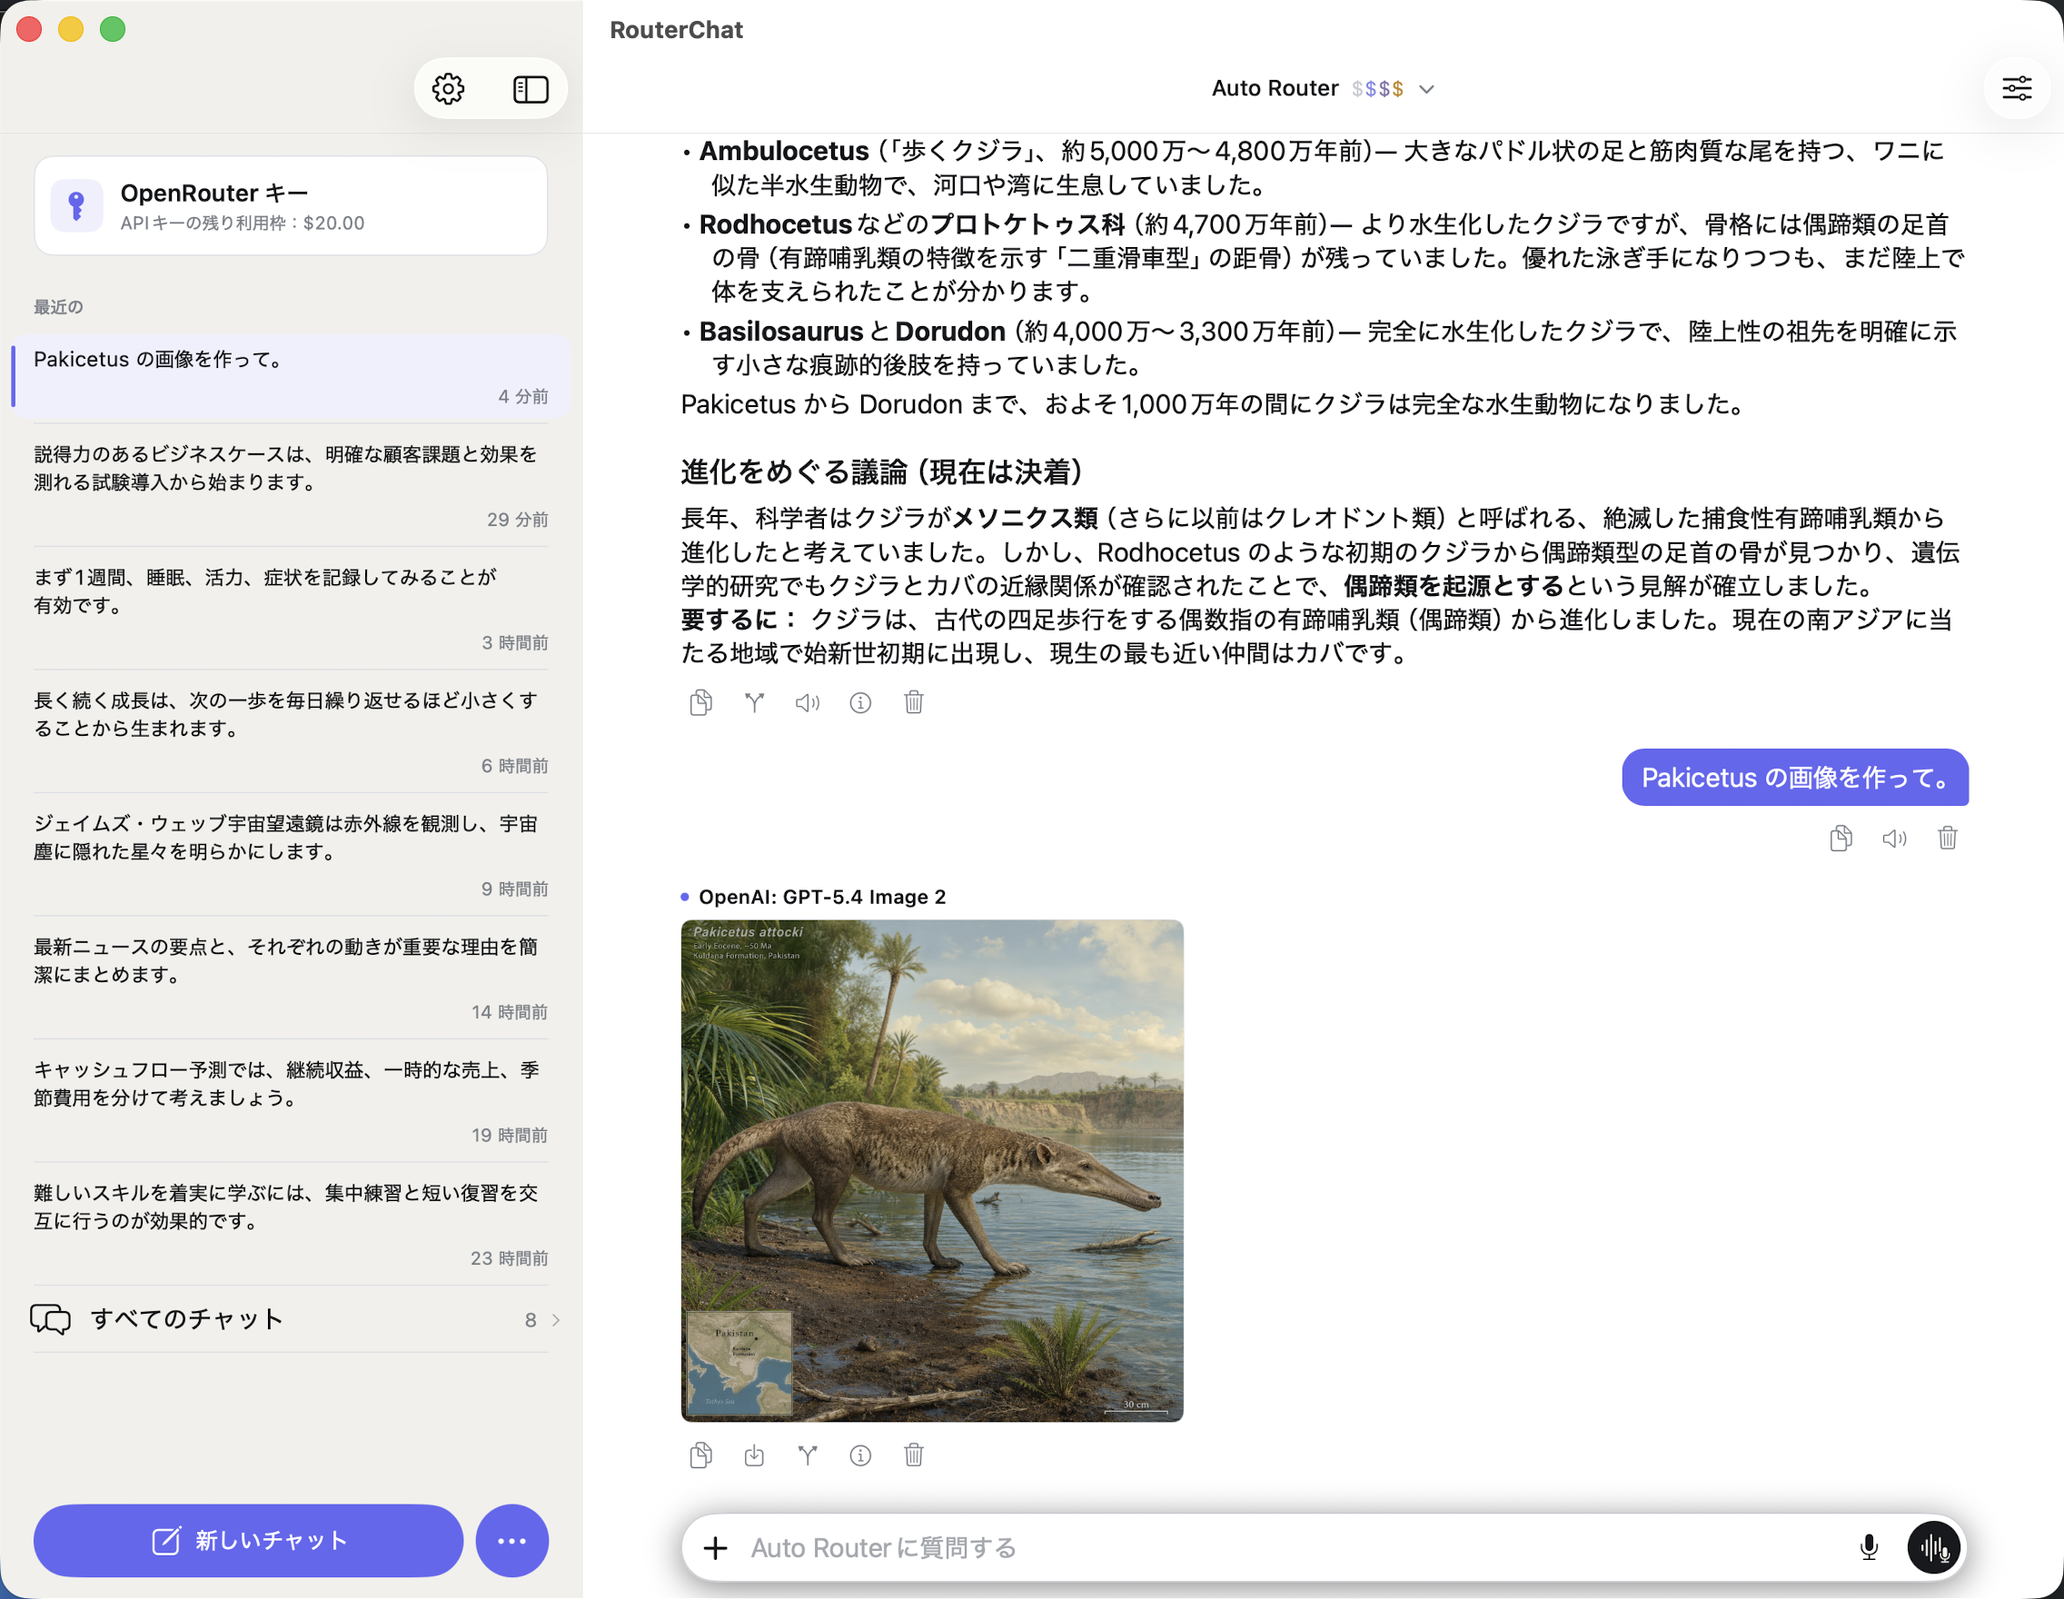Open chat about ジェイムズ・ウェッブ宇宙望遠鏡
The width and height of the screenshot is (2064, 1599).
click(291, 854)
